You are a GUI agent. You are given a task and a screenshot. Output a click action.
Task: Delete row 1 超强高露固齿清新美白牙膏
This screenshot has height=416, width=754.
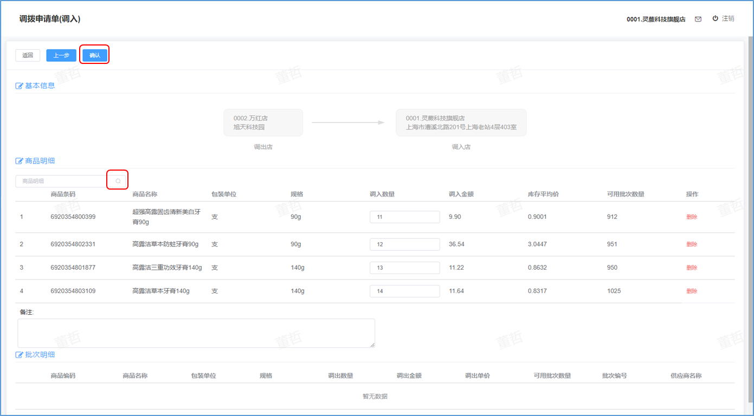691,217
